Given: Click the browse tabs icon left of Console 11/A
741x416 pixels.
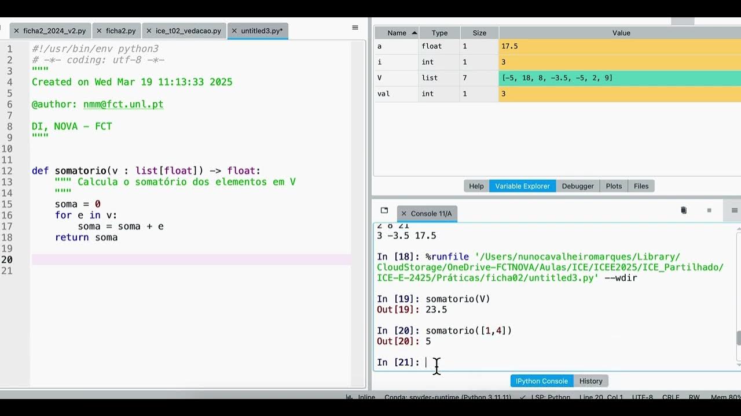Looking at the screenshot, I should (x=384, y=211).
